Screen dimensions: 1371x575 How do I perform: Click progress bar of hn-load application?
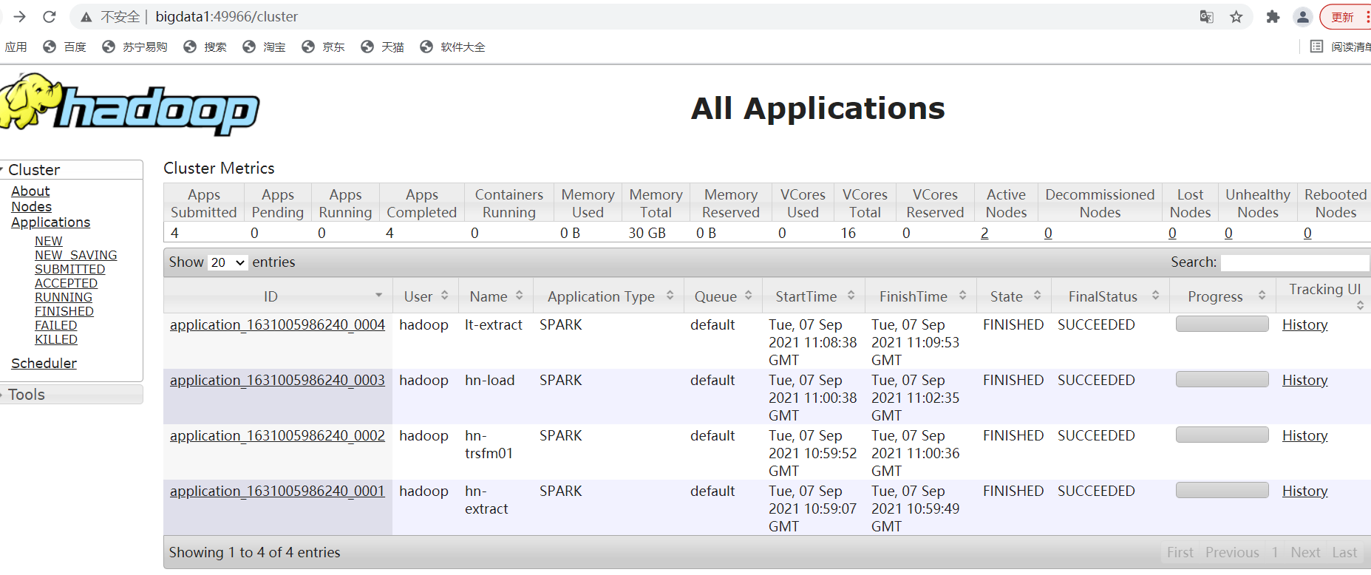click(x=1222, y=379)
